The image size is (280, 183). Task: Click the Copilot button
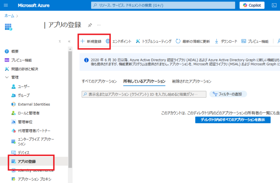[252, 5]
